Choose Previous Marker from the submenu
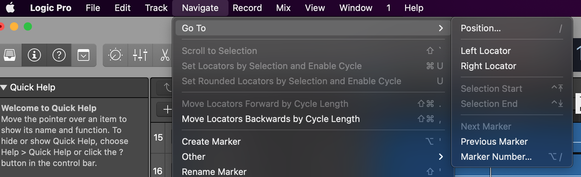This screenshot has width=581, height=177. (494, 142)
